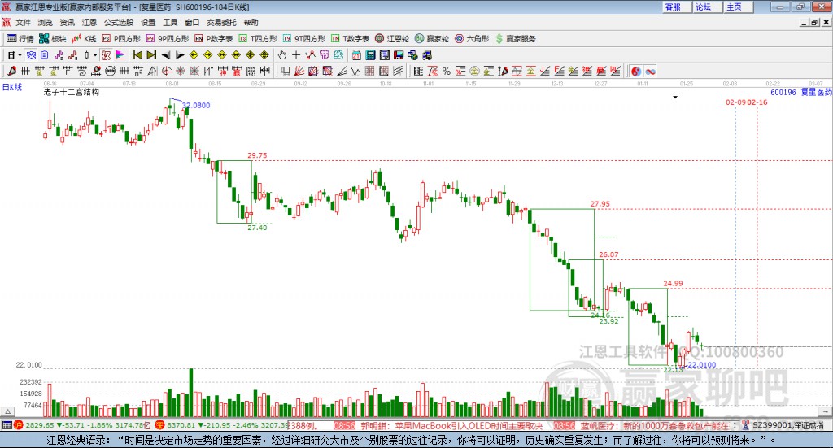
Task: Open the 论坛 forum link
Action: 708,7
